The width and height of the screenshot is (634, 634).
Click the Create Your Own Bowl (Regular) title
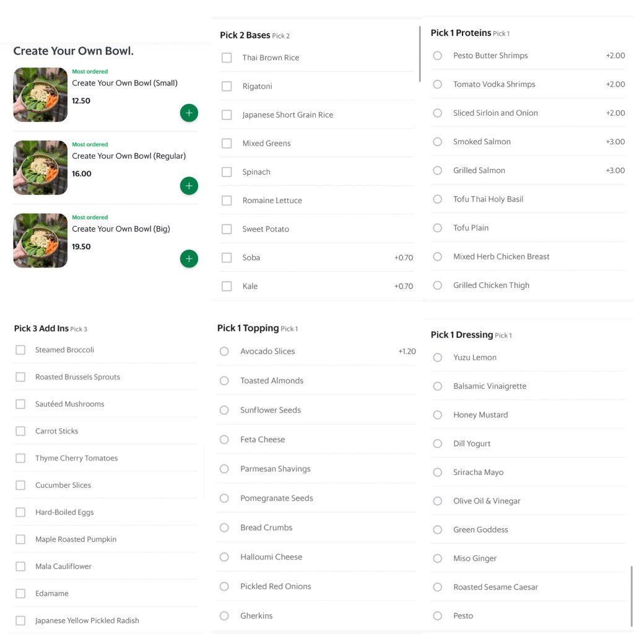pos(129,156)
